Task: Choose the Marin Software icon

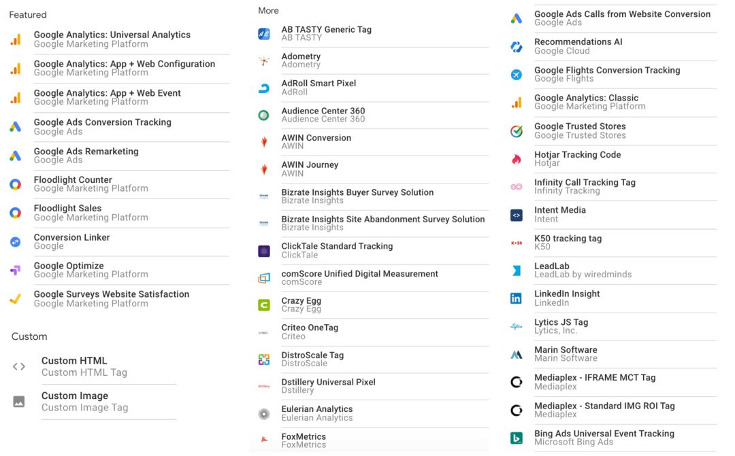Action: [516, 355]
